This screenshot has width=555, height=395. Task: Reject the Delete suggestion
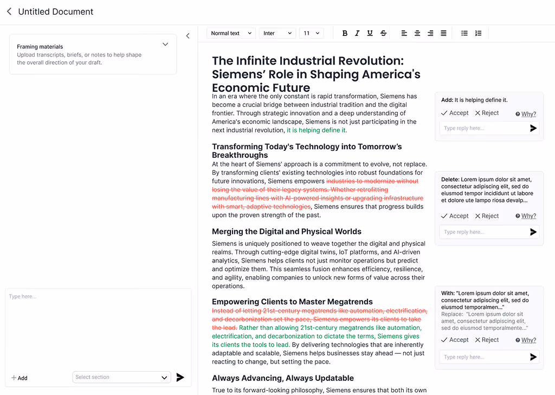[x=487, y=216]
